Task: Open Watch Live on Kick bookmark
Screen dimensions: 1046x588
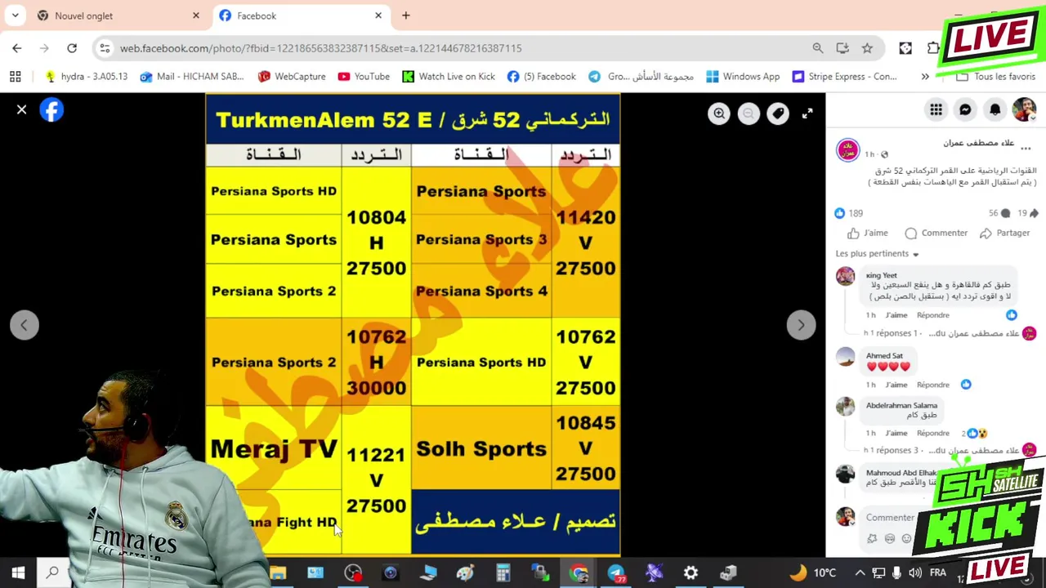Action: [449, 77]
